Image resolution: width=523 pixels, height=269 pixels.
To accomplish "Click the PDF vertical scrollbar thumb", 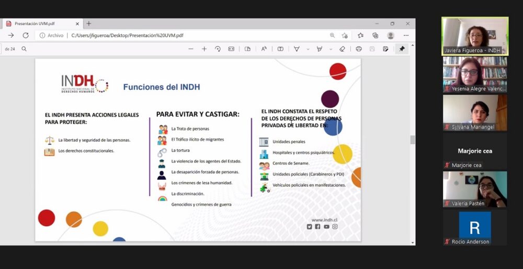I will (413, 140).
